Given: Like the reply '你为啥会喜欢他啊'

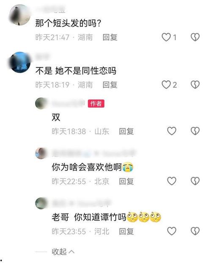Looking at the screenshot, I should [x=172, y=181].
